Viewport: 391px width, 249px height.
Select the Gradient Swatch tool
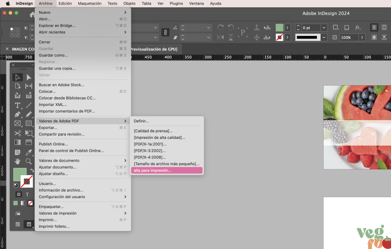[x=18, y=142]
